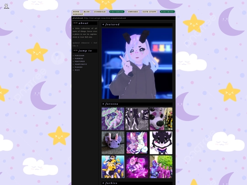Image resolution: width=247 pixels, height=185 pixels.
Task: Open the green-outlined purple creature thumbnail
Action: click(113, 119)
